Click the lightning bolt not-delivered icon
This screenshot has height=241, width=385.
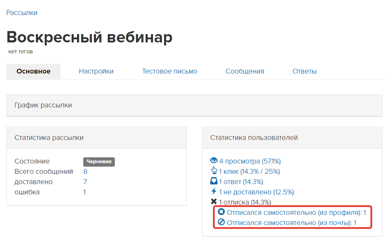[214, 191]
